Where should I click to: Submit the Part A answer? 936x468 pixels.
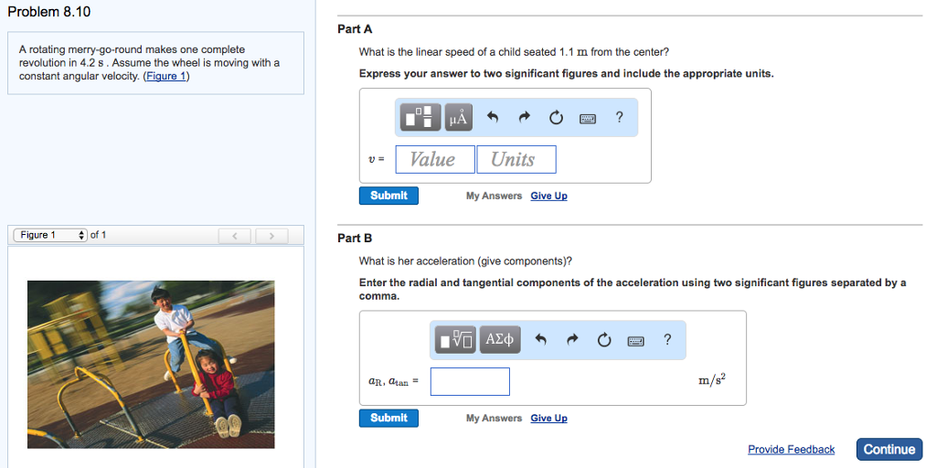[388, 196]
